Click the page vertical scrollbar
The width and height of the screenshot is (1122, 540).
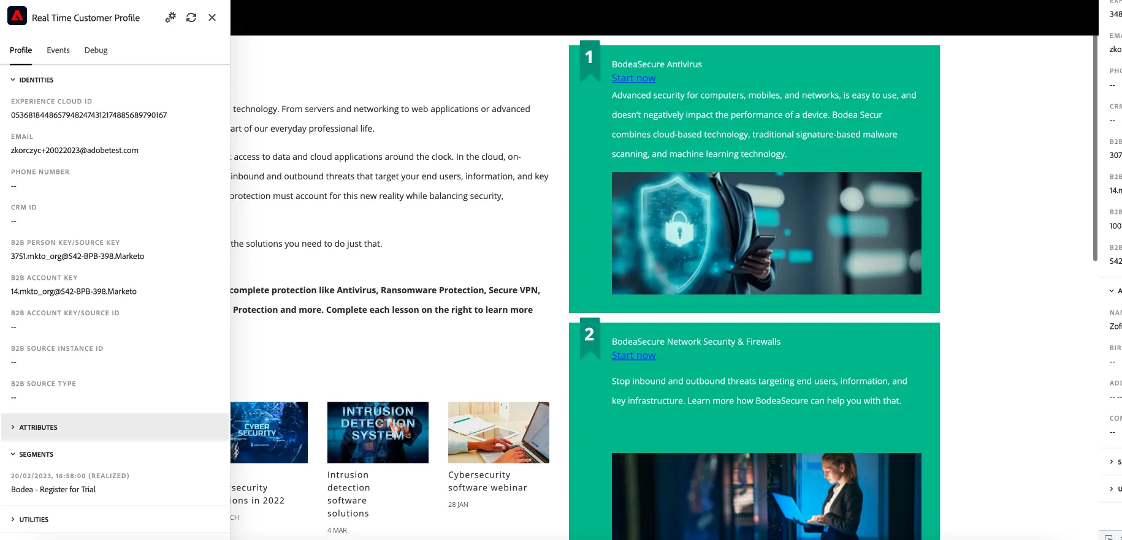pyautogui.click(x=1095, y=147)
